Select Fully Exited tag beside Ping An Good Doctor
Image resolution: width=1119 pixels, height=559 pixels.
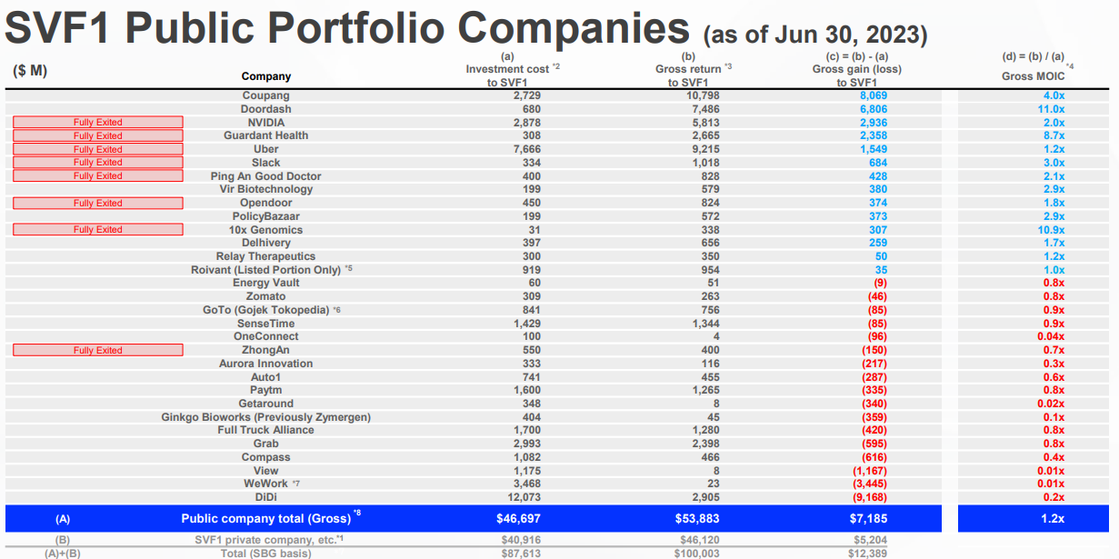98,175
